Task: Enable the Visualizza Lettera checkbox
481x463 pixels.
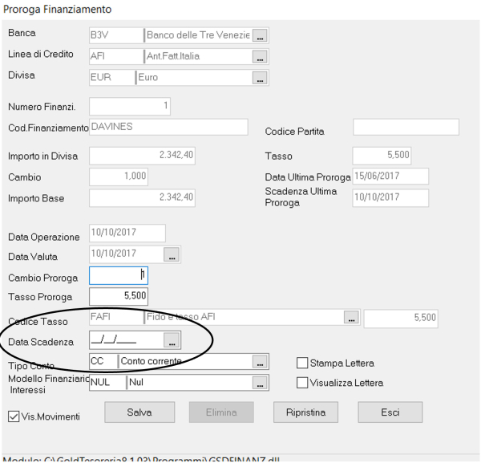Action: [x=303, y=383]
